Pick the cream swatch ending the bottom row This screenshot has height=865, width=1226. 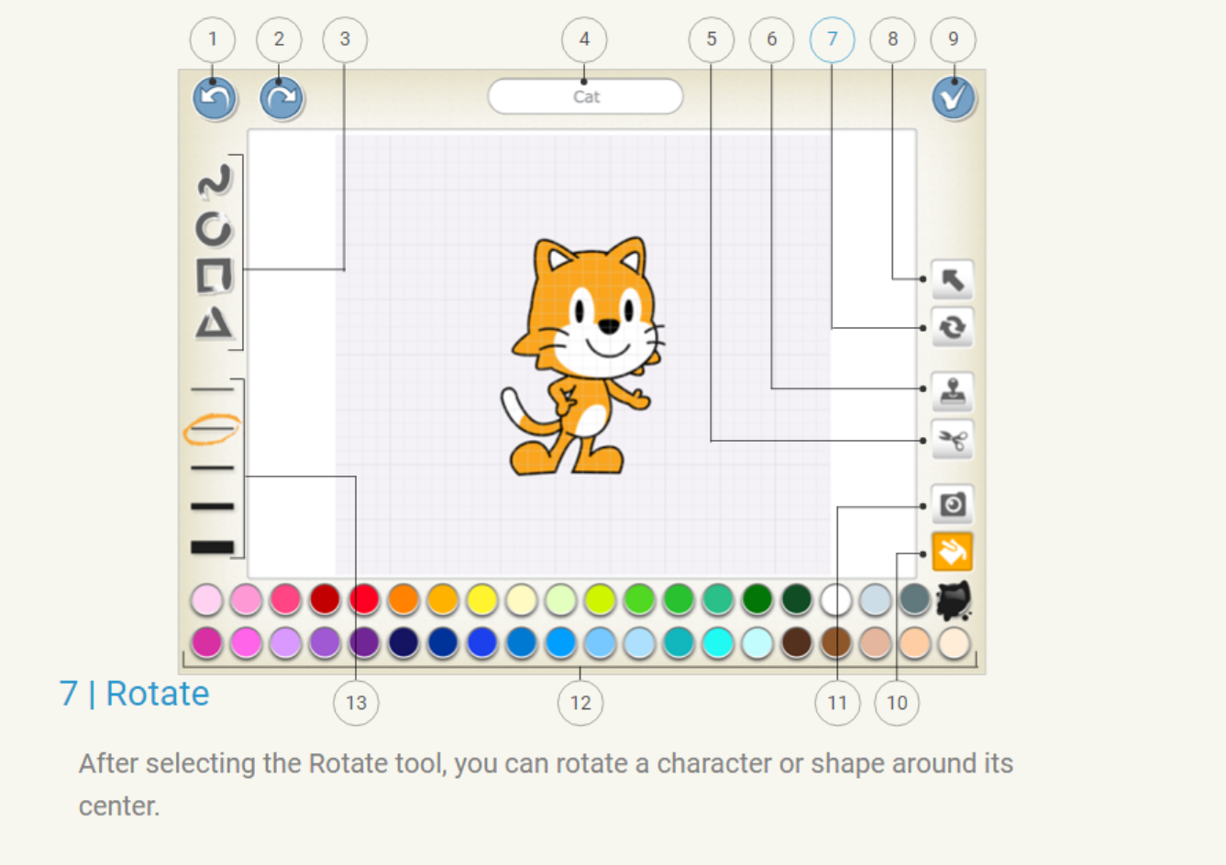(954, 642)
